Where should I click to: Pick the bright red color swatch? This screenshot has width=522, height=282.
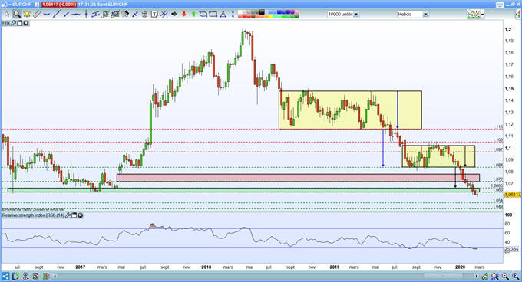244,16
